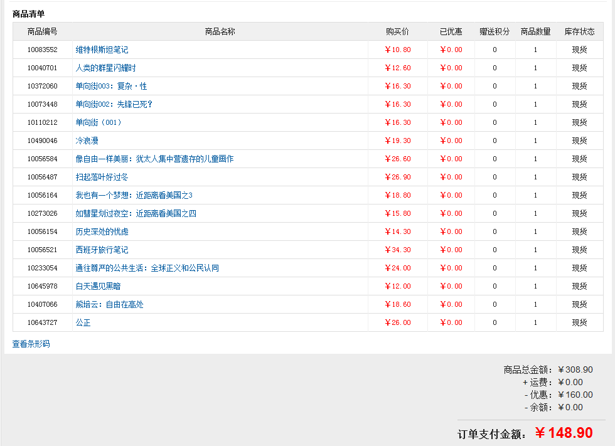Open the 人类的群星闪耀时 book link
The height and width of the screenshot is (446, 615).
pos(105,68)
